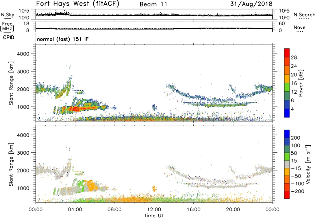Pick the gray segment of velocity colorbar
The width and height of the screenshot is (315, 218).
point(287,164)
